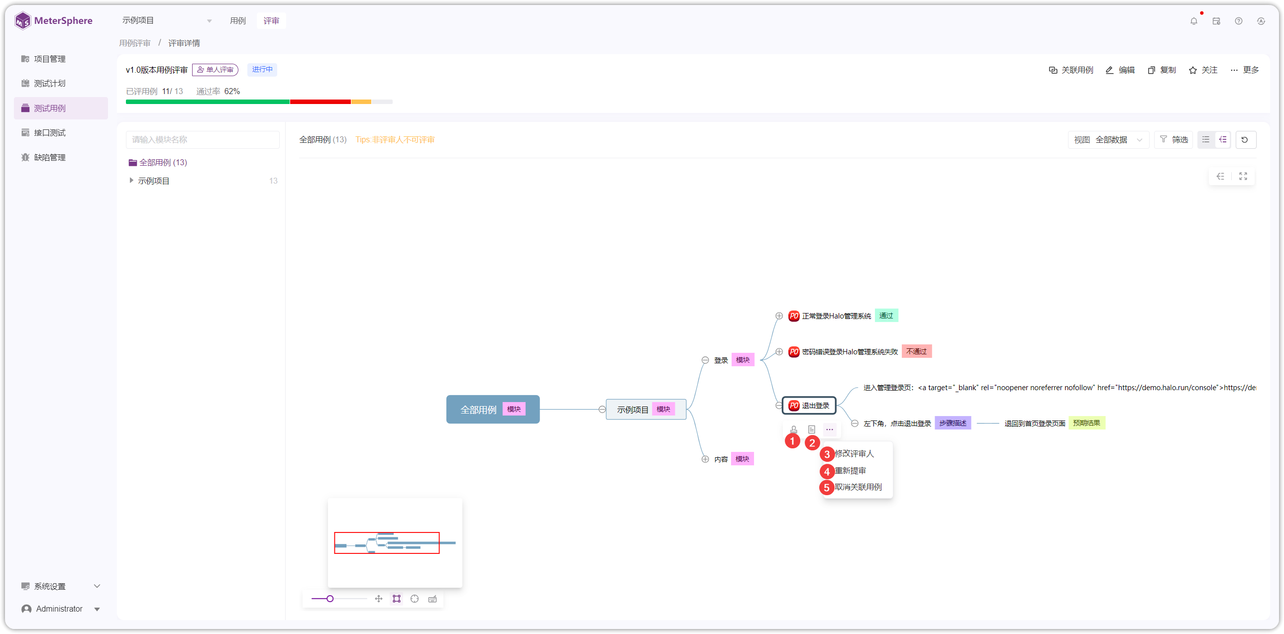The image size is (1284, 634).
Task: Choose 取消关联用例 from the menu
Action: click(858, 487)
